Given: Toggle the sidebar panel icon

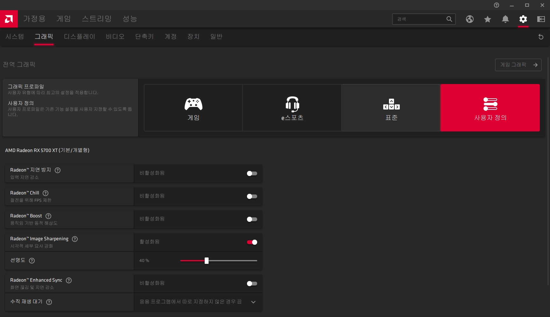Looking at the screenshot, I should click(x=541, y=19).
